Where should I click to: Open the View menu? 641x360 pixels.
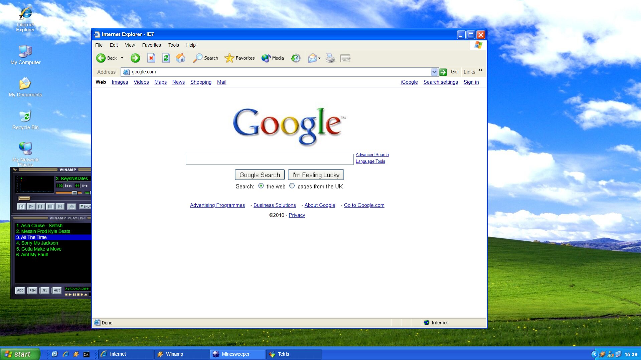pos(130,45)
